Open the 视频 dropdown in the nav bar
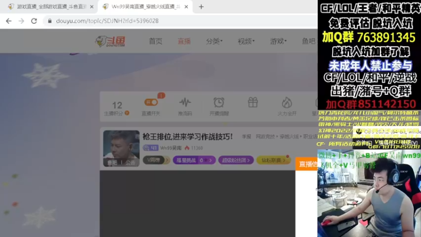The height and width of the screenshot is (237, 421). pyautogui.click(x=246, y=41)
